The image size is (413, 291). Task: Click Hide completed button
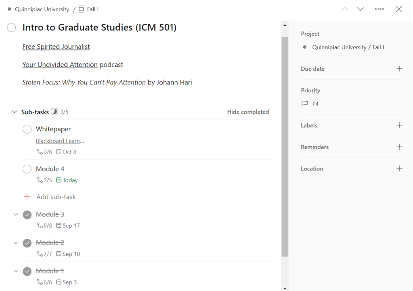[x=248, y=112]
